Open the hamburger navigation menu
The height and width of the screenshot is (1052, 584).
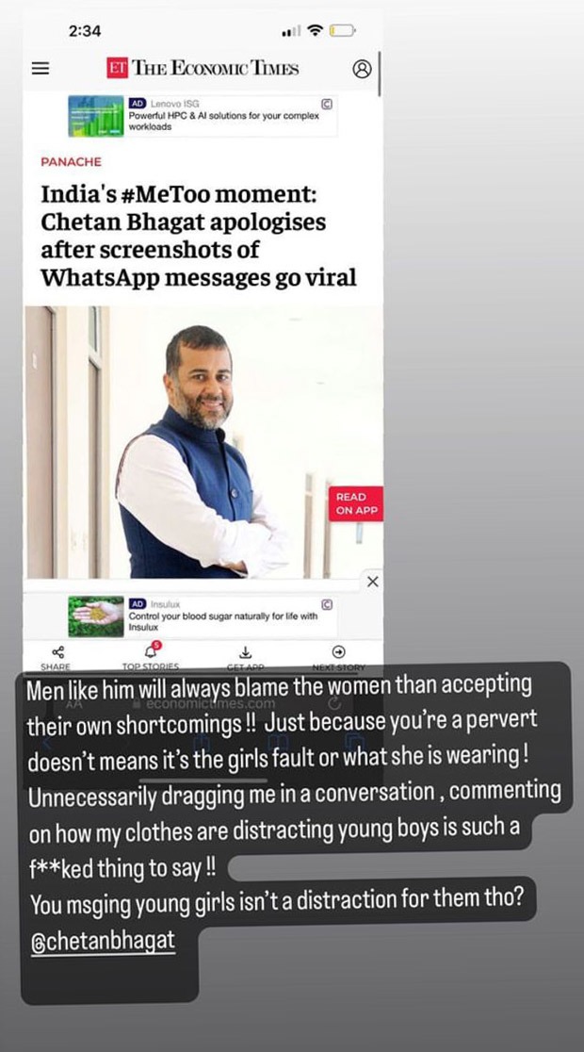coord(41,69)
